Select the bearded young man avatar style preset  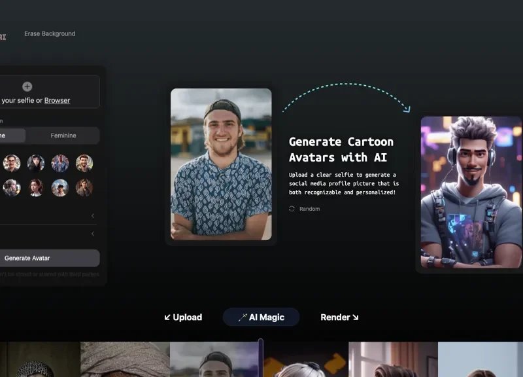point(84,163)
